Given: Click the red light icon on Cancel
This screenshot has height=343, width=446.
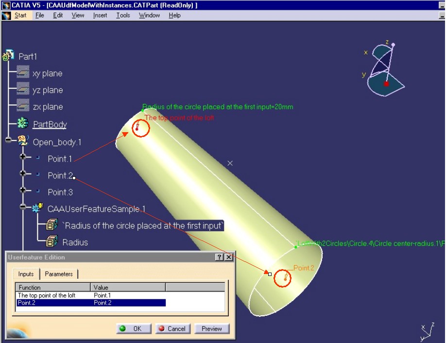Looking at the screenshot, I should pyautogui.click(x=162, y=328).
